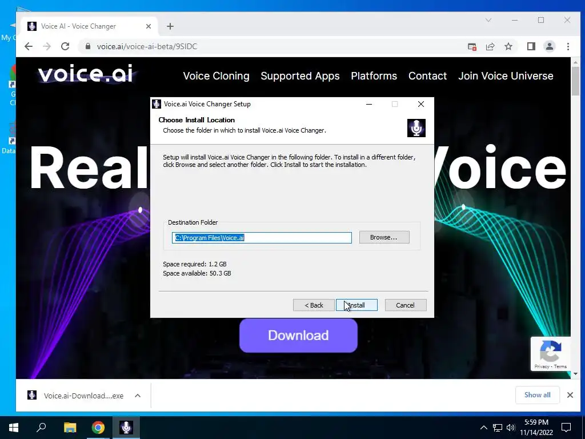Maximize the Chrome window
The image size is (585, 439).
coord(541,20)
